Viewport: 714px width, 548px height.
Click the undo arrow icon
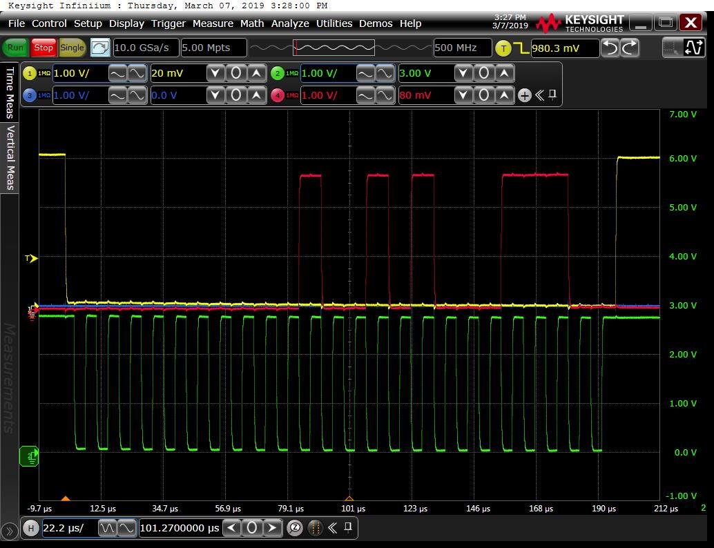pos(610,48)
